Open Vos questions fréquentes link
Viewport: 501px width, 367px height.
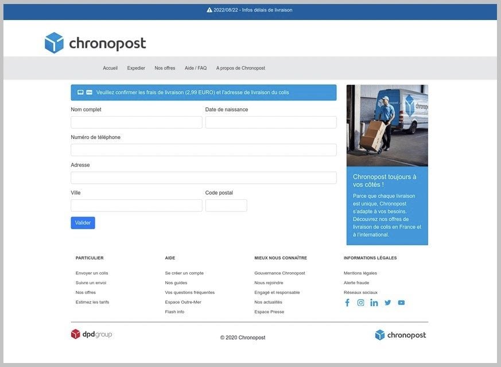(x=190, y=292)
